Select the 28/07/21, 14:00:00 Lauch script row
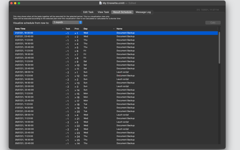 point(115,122)
